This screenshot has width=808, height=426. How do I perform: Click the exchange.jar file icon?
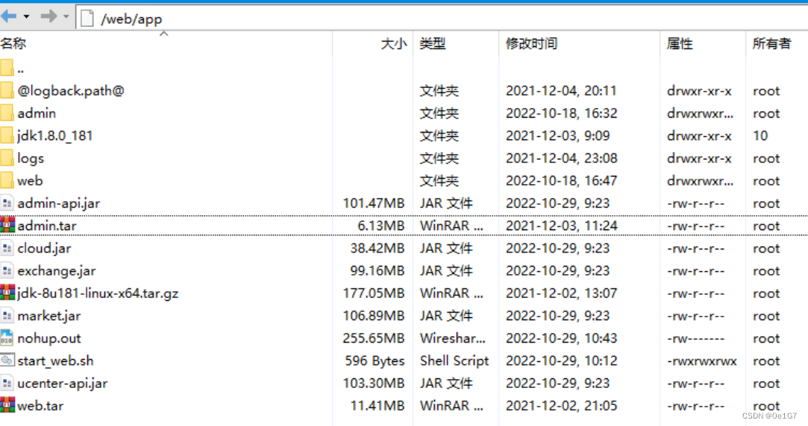click(7, 270)
